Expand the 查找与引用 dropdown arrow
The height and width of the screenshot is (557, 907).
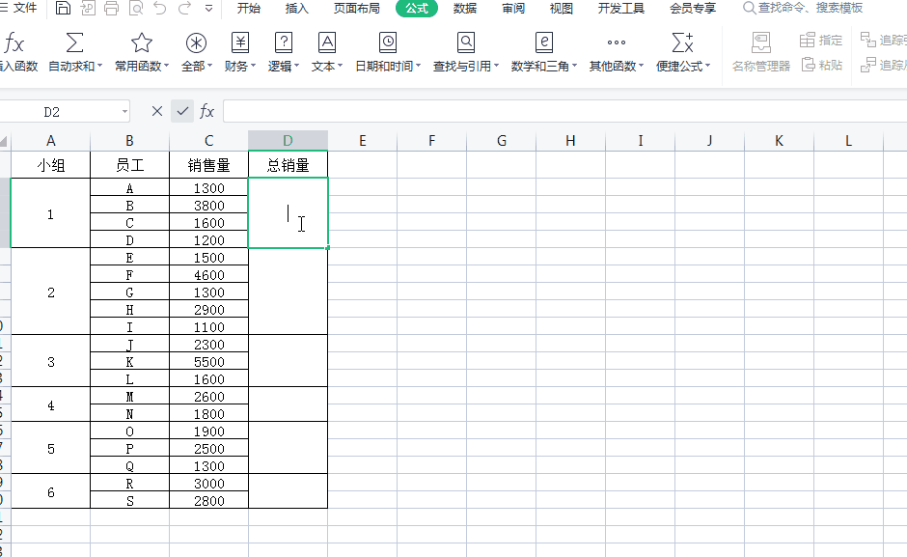(x=496, y=66)
